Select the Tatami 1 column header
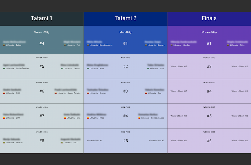 pyautogui.click(x=42, y=19)
